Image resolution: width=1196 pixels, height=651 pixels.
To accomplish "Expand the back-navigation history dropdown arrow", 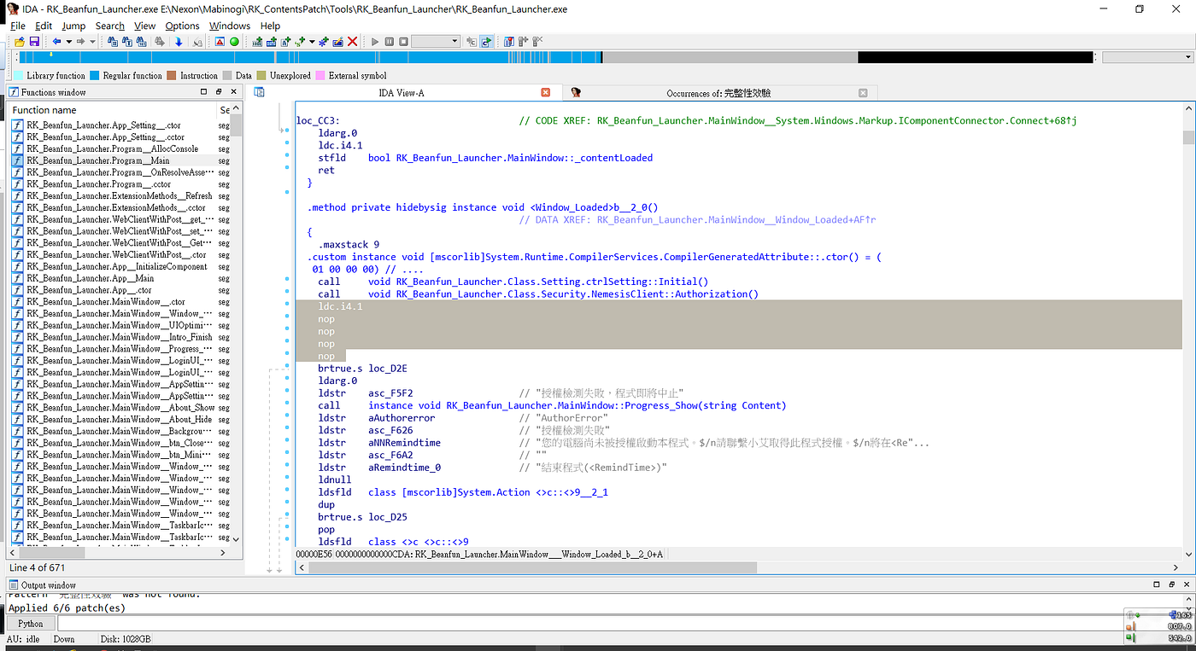I will (x=67, y=41).
